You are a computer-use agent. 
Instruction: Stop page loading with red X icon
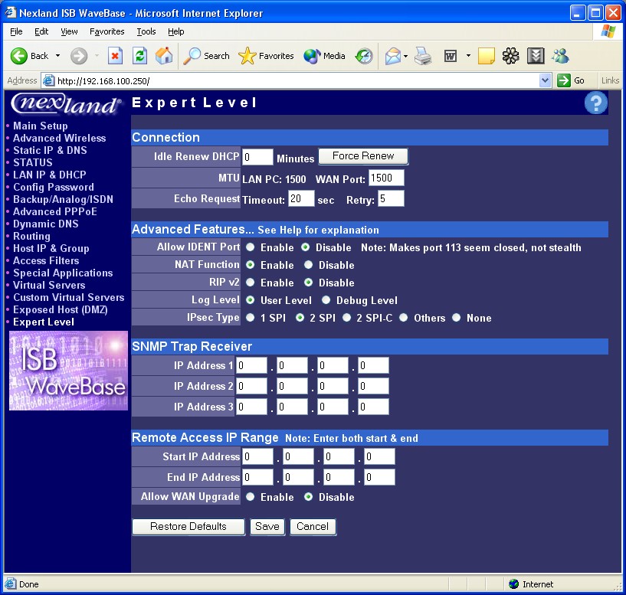click(115, 56)
